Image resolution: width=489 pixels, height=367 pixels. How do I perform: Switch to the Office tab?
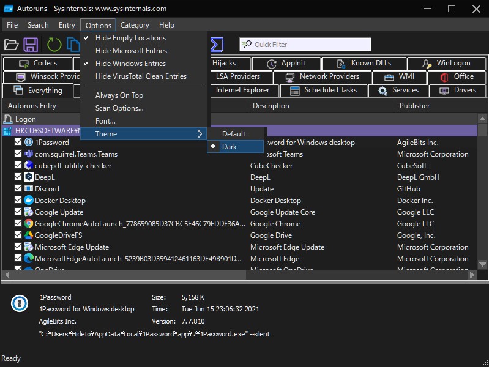pos(457,76)
